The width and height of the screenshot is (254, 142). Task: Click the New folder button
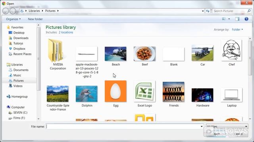[x=35, y=19]
